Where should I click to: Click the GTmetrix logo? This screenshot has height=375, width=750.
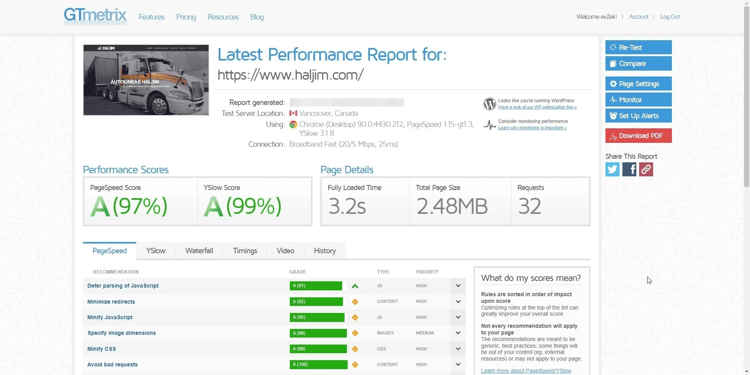pos(95,16)
